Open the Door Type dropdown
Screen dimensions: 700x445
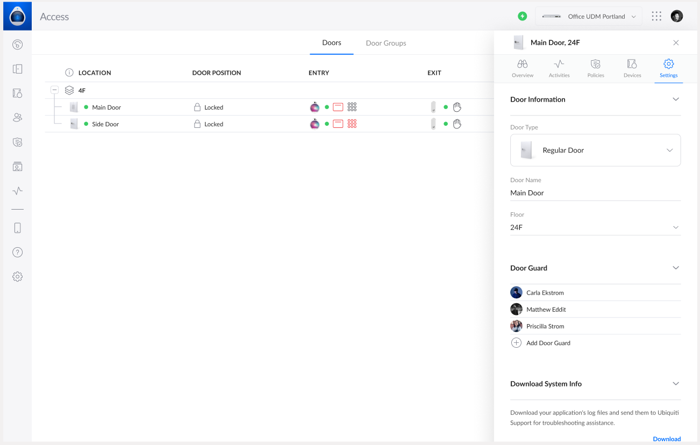(x=595, y=150)
